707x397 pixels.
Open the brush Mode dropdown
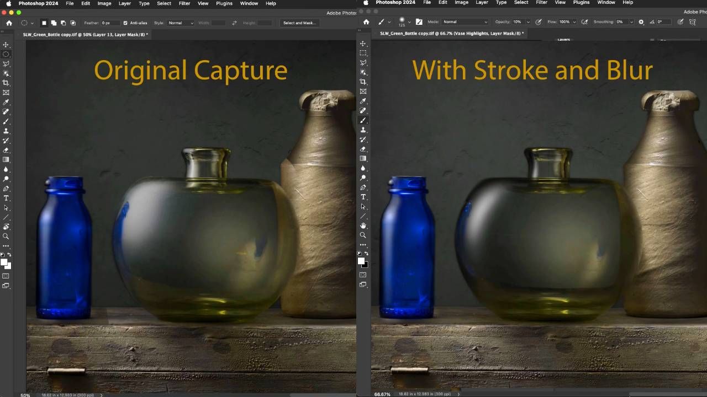pyautogui.click(x=465, y=22)
